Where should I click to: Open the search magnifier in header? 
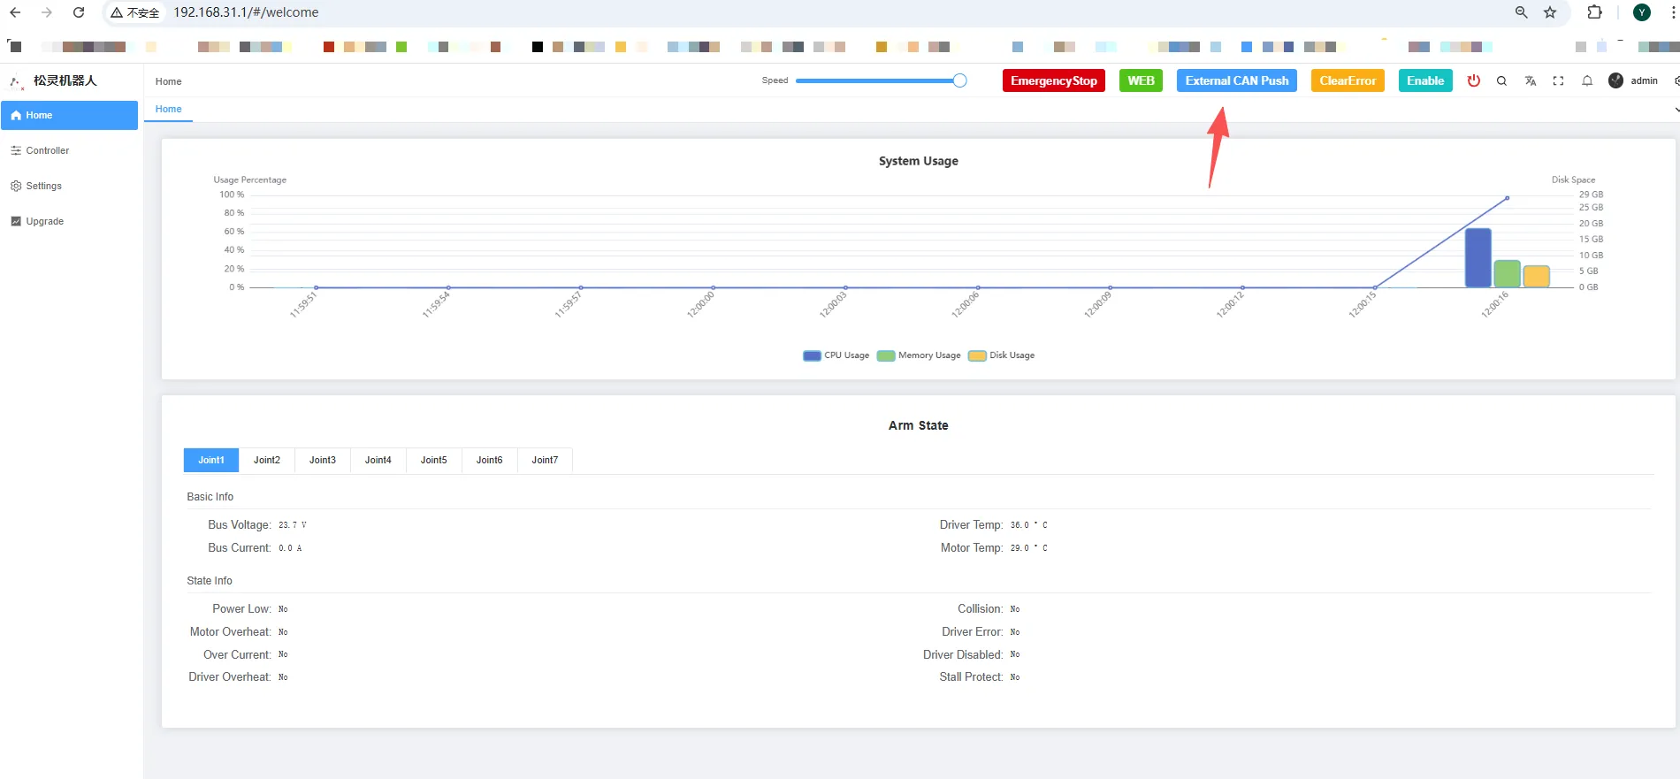[1501, 80]
